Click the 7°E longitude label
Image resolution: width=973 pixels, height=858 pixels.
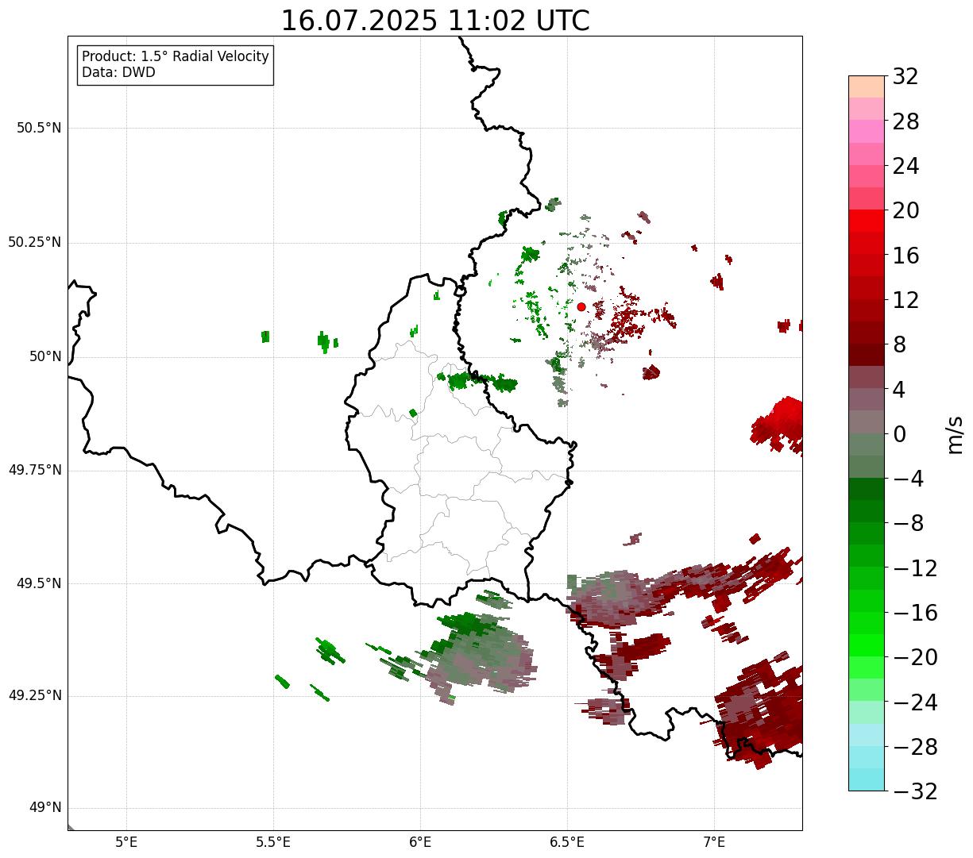714,841
